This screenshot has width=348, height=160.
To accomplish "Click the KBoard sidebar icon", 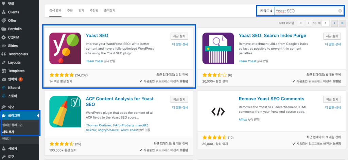I will pyautogui.click(x=3, y=88).
